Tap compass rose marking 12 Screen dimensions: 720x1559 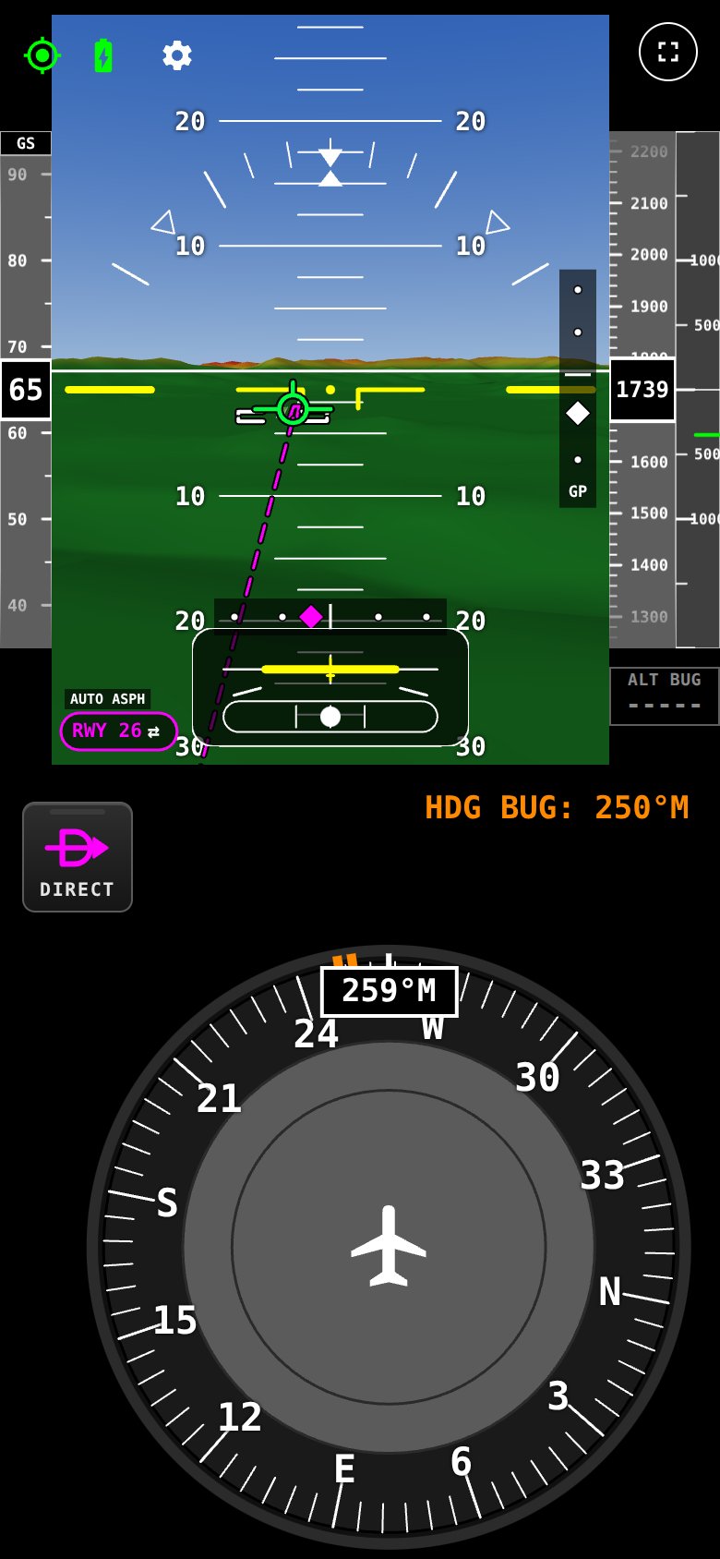240,1417
